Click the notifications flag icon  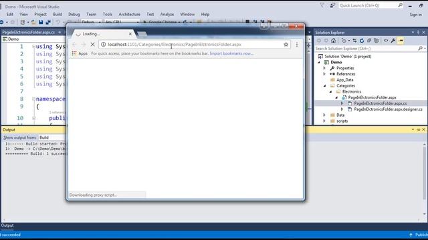322,5
